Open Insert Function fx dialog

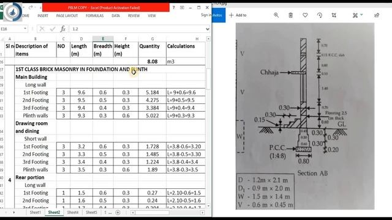(x=62, y=29)
